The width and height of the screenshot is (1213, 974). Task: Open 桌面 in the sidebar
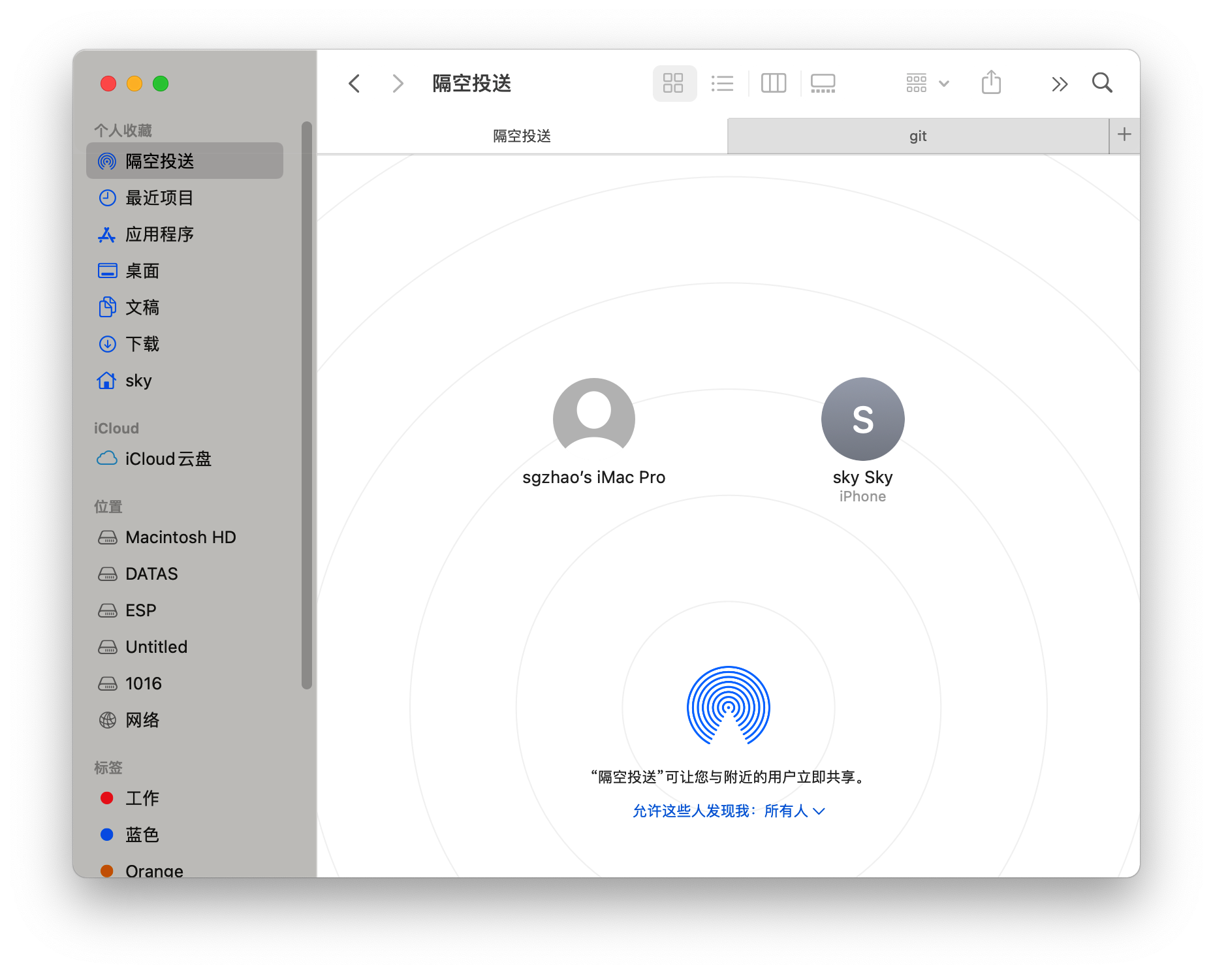(185, 270)
